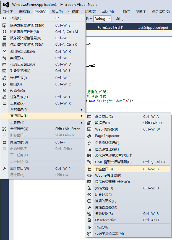Open the toolbar overflow options arrow
The image size is (172, 240).
(x=123, y=20)
